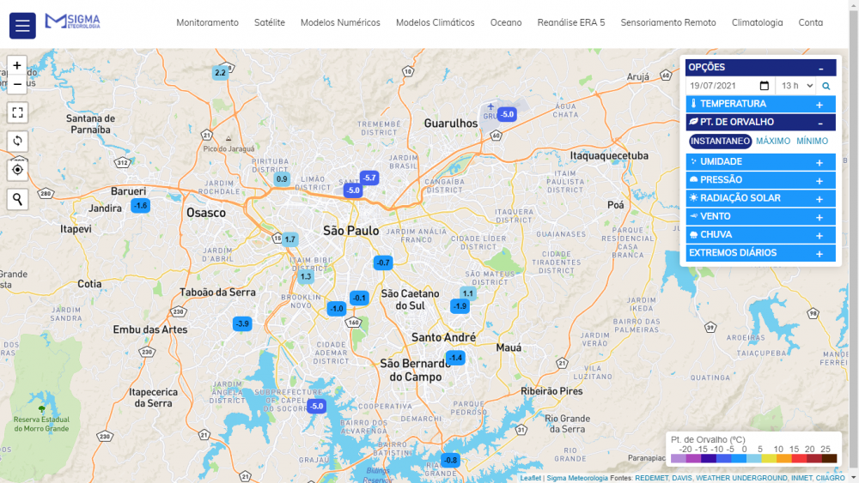Select the INSTANTANEO dew point mode

point(720,142)
